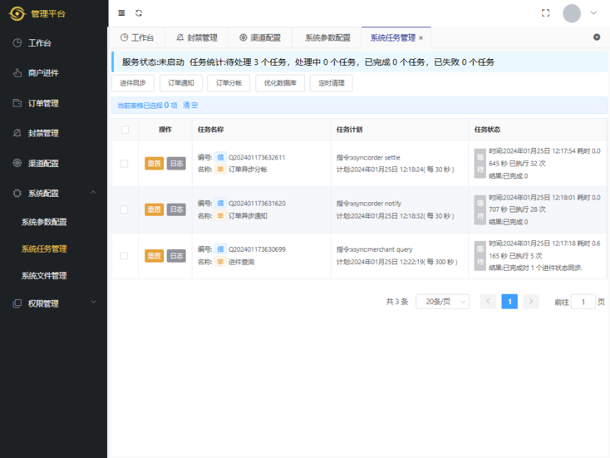610x458 pixels.
Task: Click page number 1
Action: 510,301
